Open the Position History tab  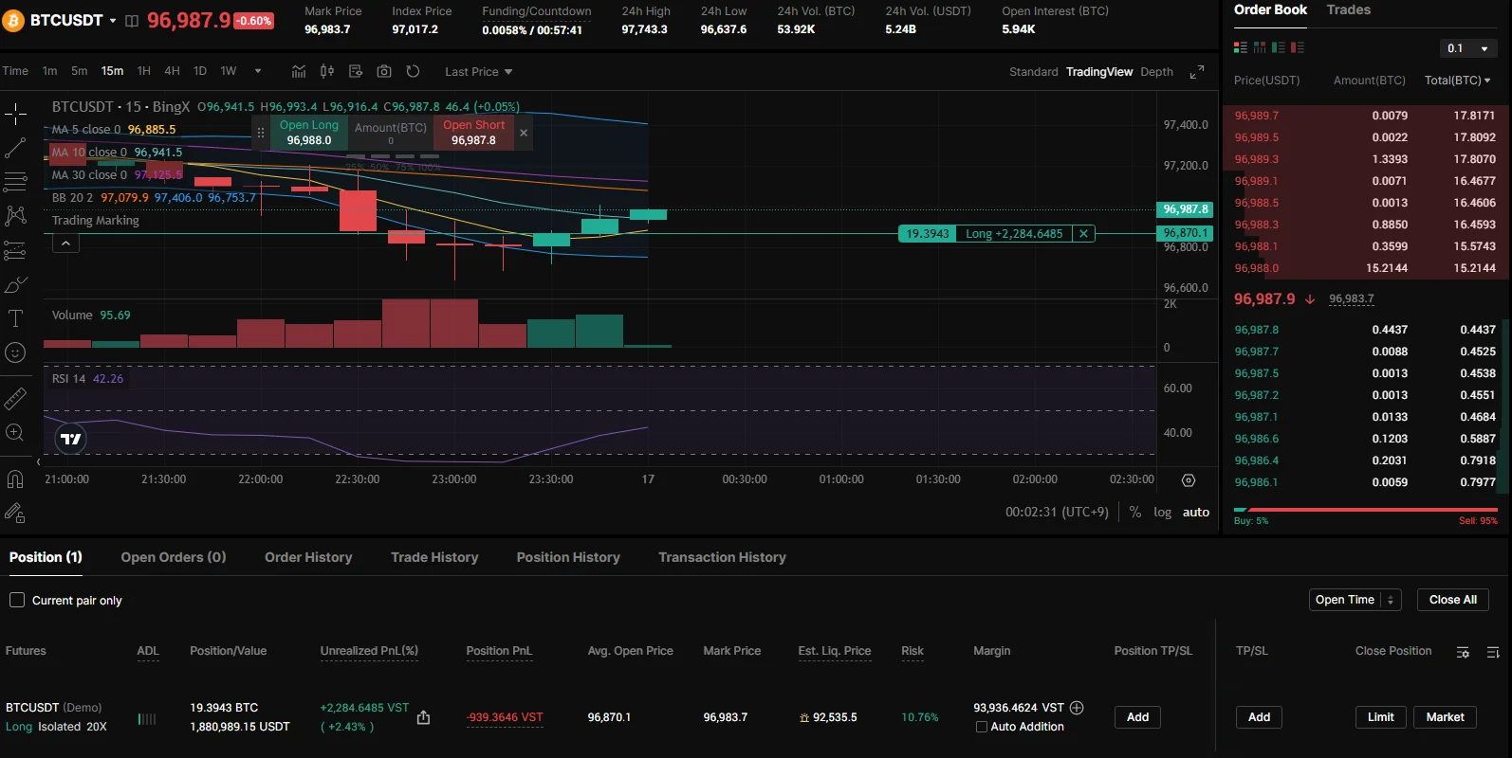point(568,557)
